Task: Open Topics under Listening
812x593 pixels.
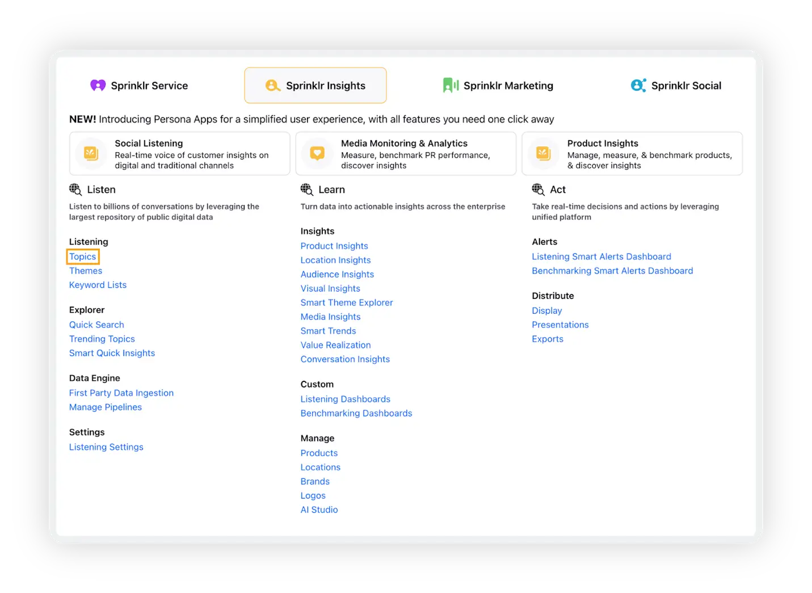Action: (x=83, y=256)
